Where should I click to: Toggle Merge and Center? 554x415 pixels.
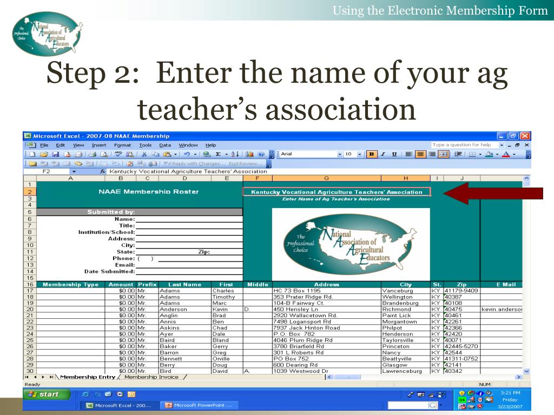click(443, 154)
